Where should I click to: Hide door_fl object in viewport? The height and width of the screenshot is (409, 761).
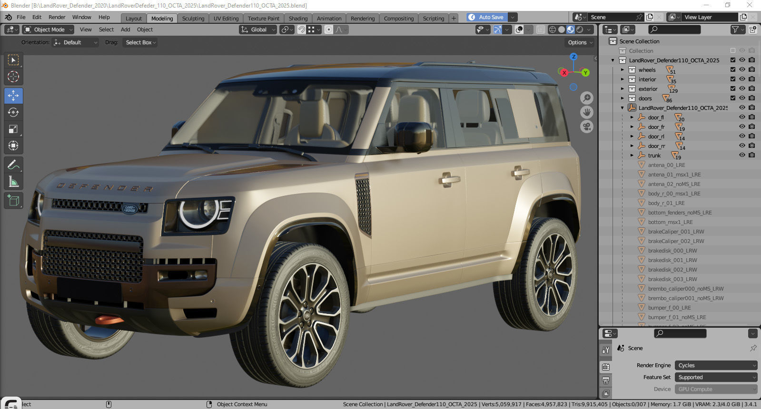(x=742, y=117)
